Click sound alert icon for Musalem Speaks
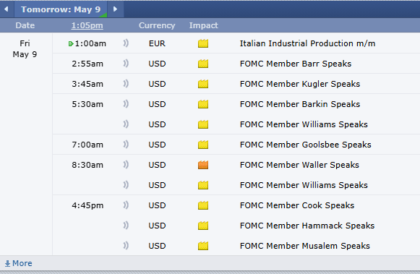Screen dimensions: 420x274 [126, 246]
